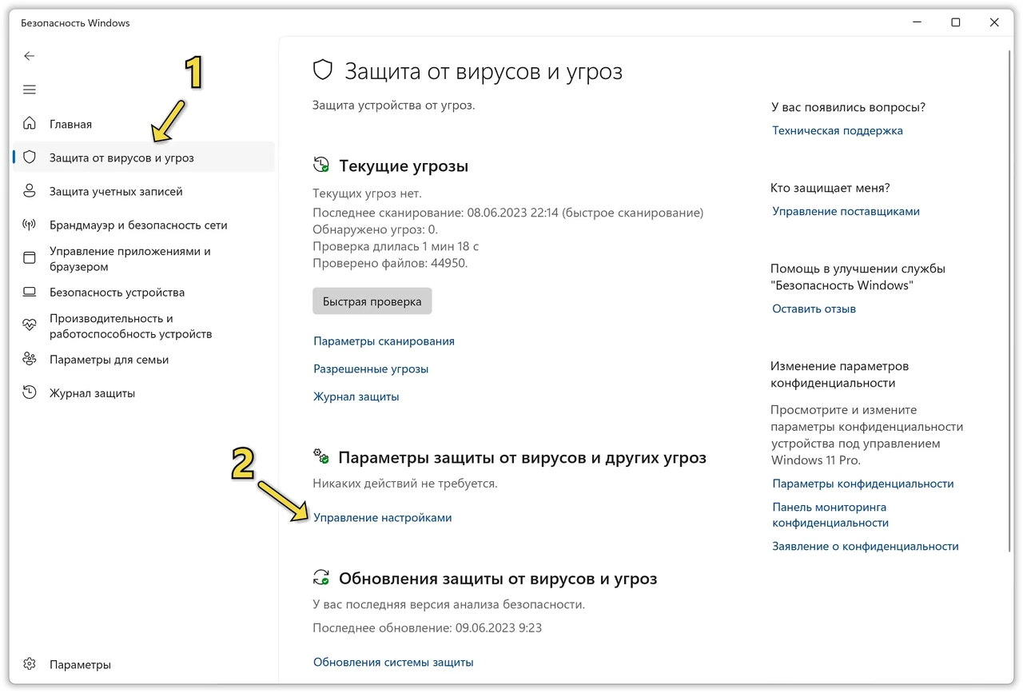Open Управление приложениями и браузером section
Screen dimensions: 1023x693
tap(144, 259)
